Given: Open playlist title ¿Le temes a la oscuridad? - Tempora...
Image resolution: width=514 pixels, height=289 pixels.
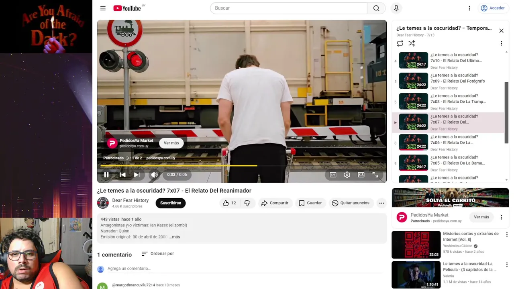Looking at the screenshot, I should 444,28.
